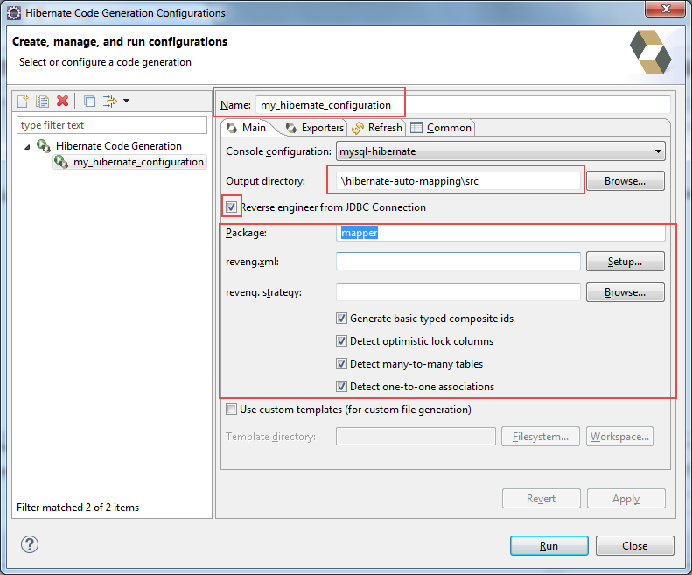The width and height of the screenshot is (692, 575).
Task: Open the help question mark icon
Action: tap(29, 544)
